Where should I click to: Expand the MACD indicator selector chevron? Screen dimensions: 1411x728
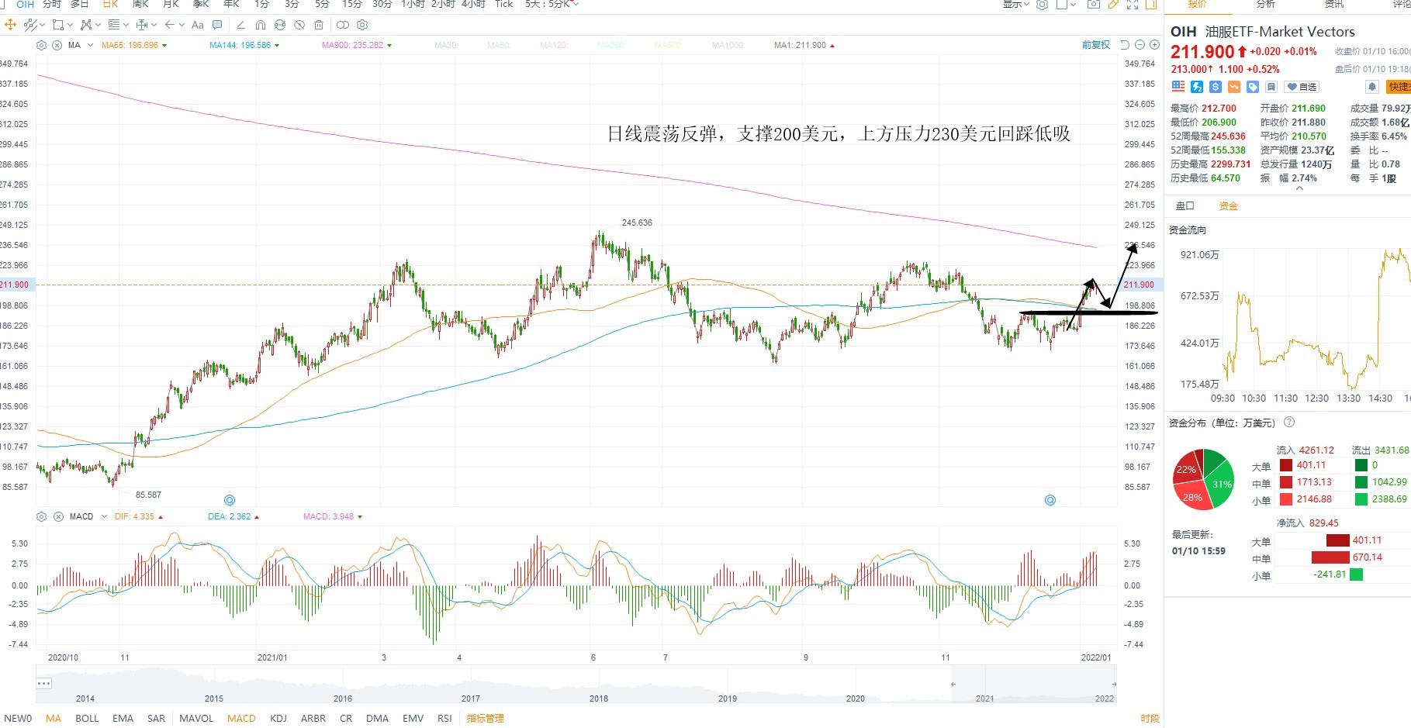(x=104, y=516)
